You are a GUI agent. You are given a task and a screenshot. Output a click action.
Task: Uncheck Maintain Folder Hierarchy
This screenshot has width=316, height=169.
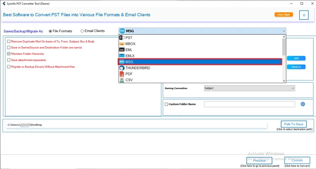pyautogui.click(x=9, y=54)
